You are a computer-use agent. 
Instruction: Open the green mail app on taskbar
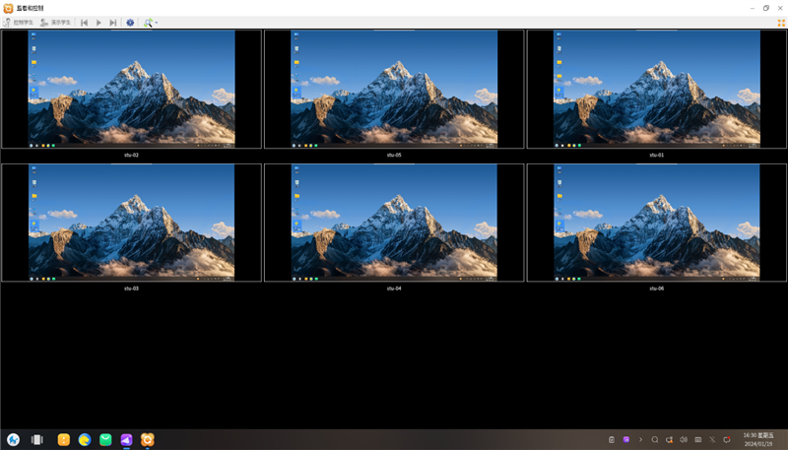click(x=105, y=440)
